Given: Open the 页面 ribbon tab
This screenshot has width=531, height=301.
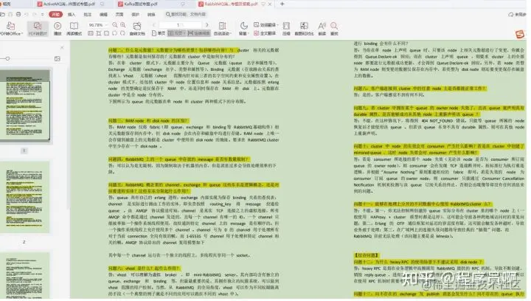Looking at the screenshot, I should click(119, 15).
